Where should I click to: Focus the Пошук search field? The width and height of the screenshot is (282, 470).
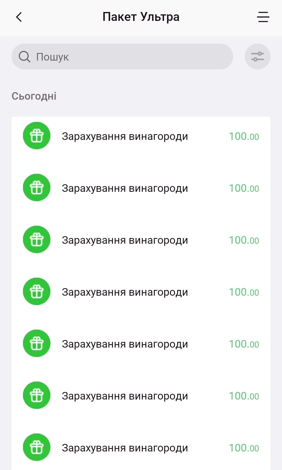[131, 57]
